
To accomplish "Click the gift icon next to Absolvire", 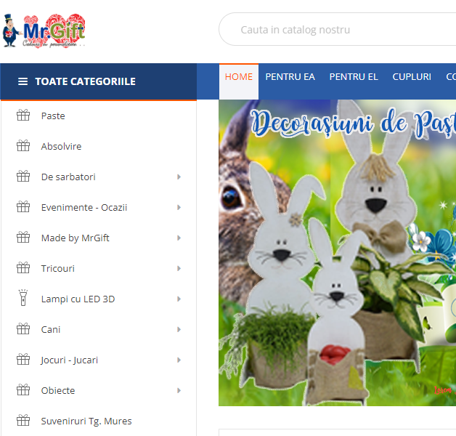I will pyautogui.click(x=23, y=146).
